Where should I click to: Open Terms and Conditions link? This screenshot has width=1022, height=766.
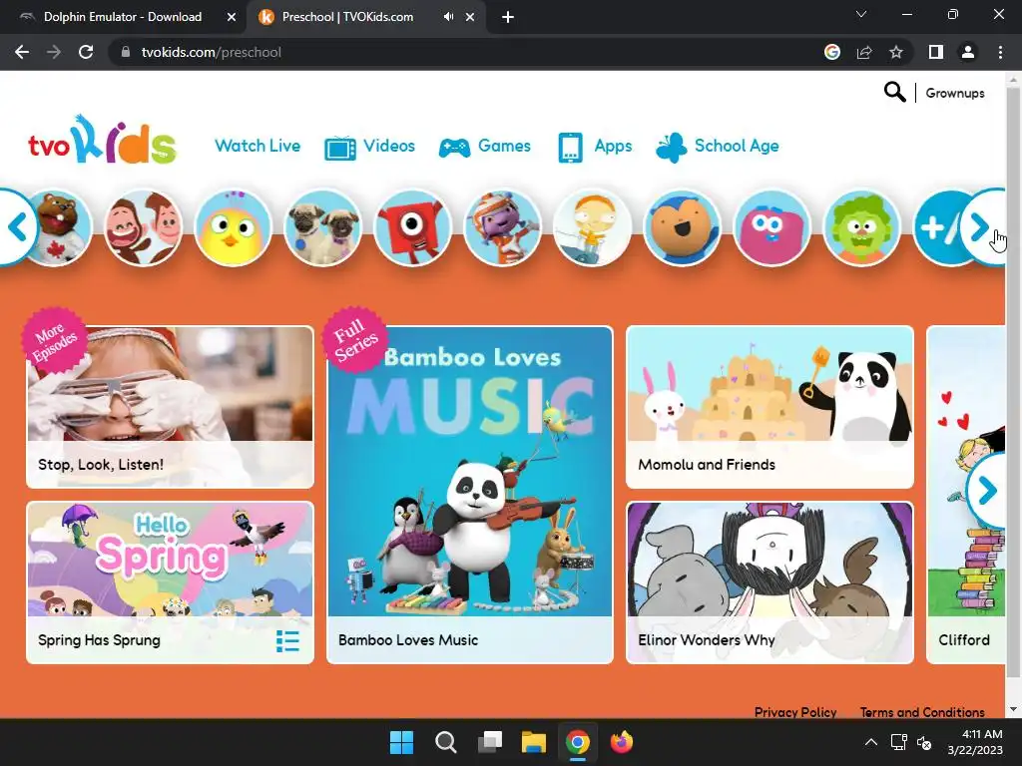click(x=922, y=712)
